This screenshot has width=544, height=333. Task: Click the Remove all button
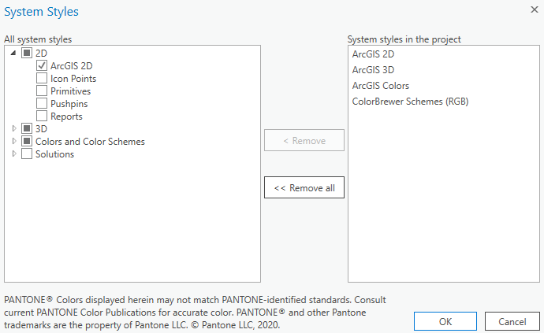click(x=304, y=188)
